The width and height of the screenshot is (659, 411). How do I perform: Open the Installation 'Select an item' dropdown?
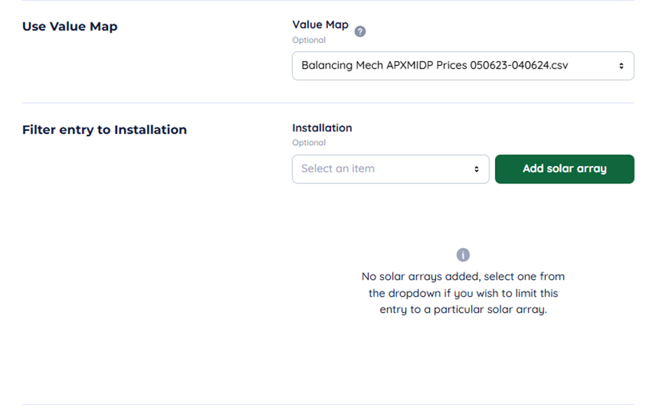point(390,169)
